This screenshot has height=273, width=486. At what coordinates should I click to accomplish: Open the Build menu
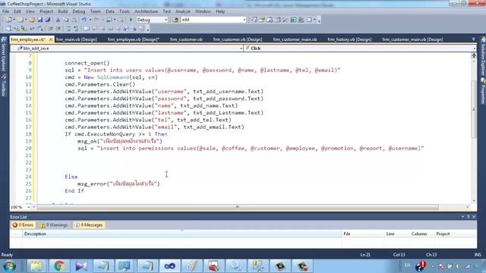coord(62,11)
